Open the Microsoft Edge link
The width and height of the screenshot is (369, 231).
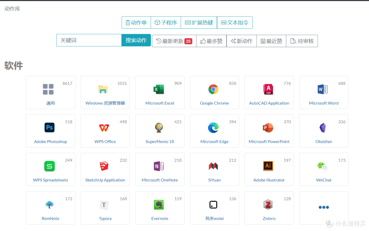(214, 141)
